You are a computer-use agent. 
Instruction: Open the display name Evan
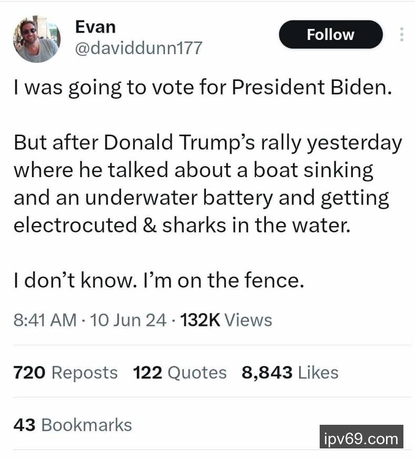pos(95,26)
